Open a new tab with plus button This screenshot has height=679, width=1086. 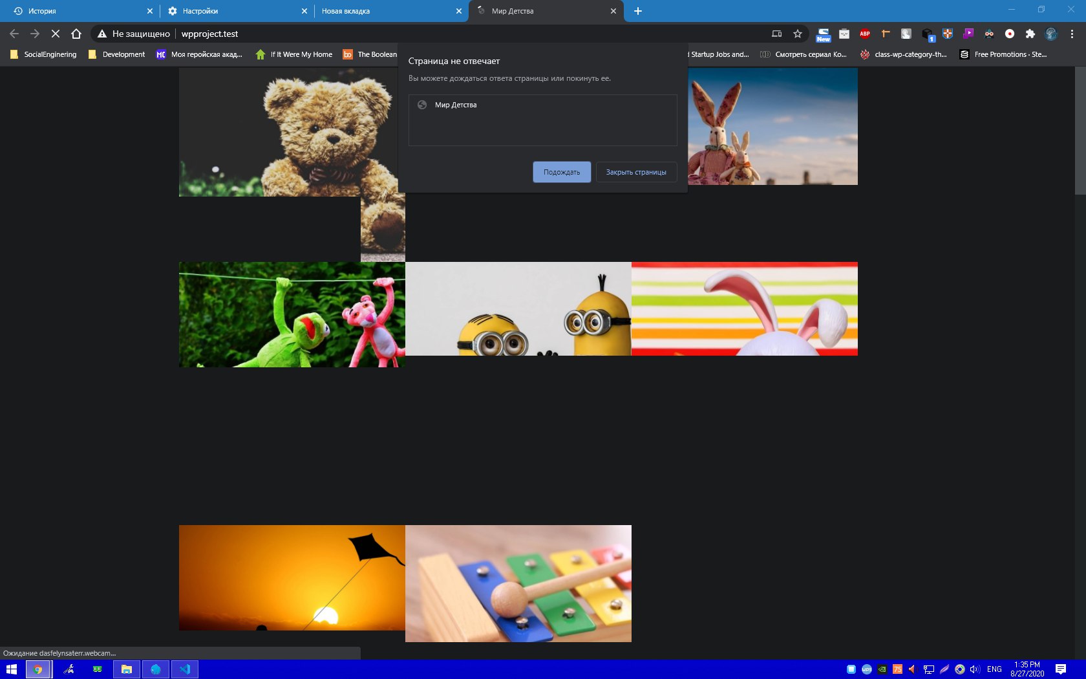pyautogui.click(x=638, y=11)
